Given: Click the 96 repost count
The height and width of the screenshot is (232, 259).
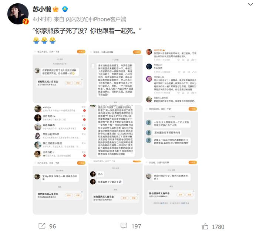Looking at the screenshot, I should 53,226.
